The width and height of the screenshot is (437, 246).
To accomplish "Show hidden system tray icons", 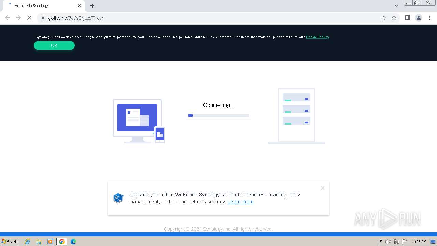I will (x=381, y=242).
